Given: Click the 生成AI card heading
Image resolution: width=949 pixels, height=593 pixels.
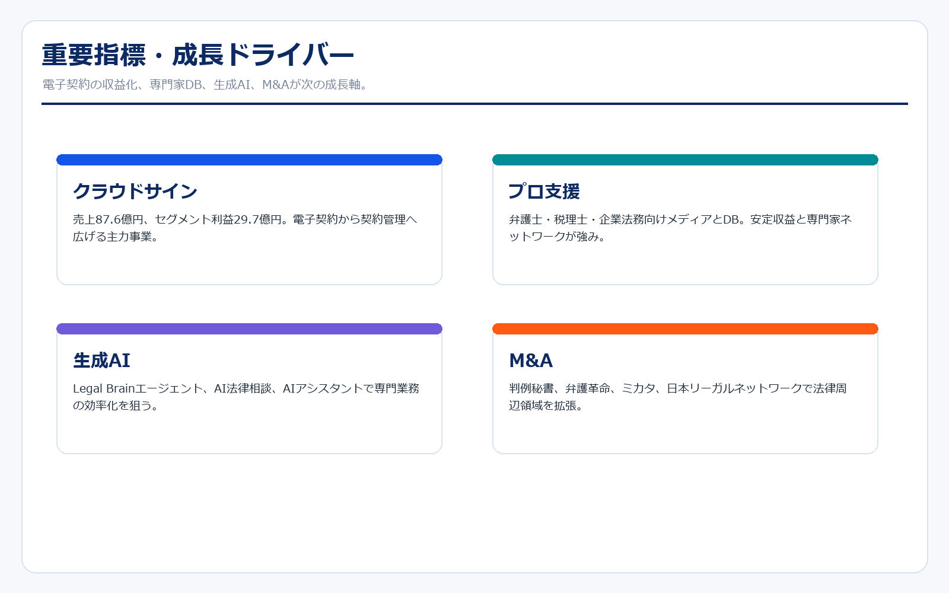Looking at the screenshot, I should click(x=101, y=360).
